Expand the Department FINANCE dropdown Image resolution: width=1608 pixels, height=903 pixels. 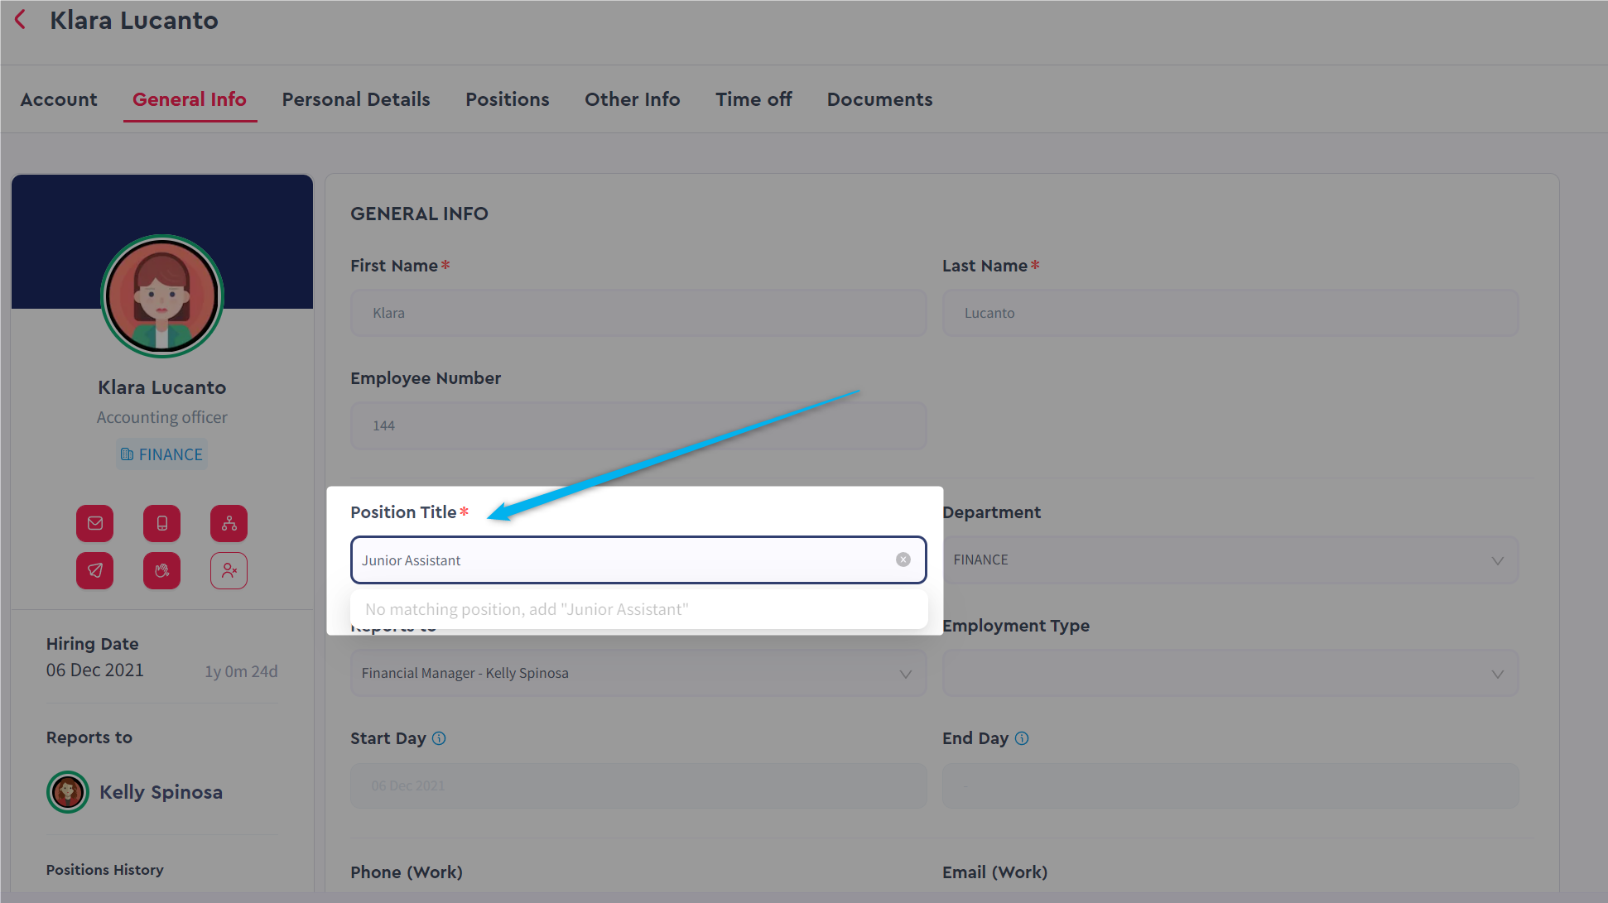click(x=1230, y=560)
